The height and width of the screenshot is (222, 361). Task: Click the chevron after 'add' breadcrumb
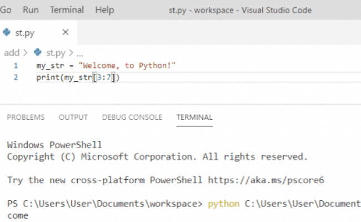coord(26,53)
